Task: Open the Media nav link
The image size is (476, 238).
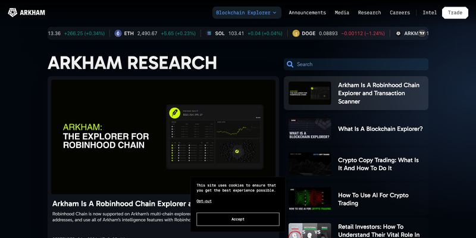Action: coord(342,12)
